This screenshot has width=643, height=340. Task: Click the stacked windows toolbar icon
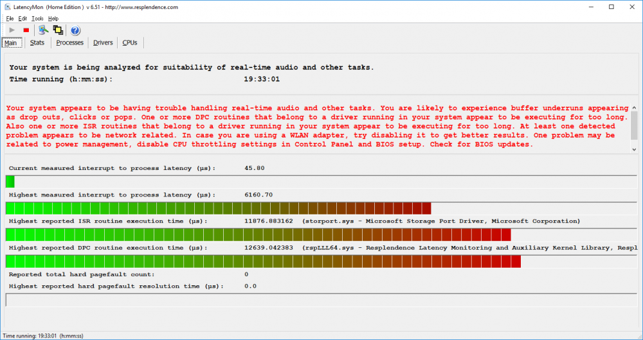tap(58, 30)
